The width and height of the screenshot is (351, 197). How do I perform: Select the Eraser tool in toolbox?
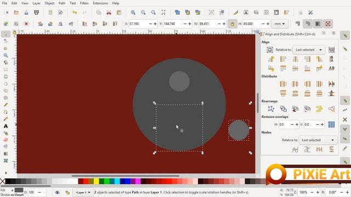click(x=5, y=140)
